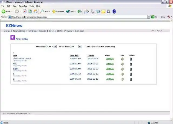Click the Back arrow toolbar icon
The height and width of the screenshot is (124, 173).
coord(4,11)
